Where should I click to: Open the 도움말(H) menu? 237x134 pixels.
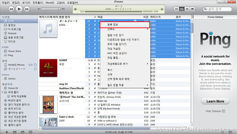click(72, 3)
